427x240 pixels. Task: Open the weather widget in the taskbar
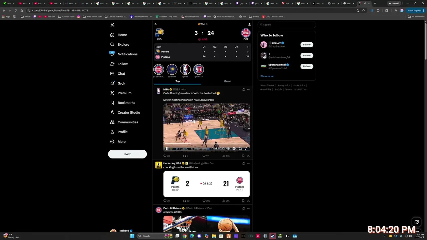pyautogui.click(x=12, y=236)
